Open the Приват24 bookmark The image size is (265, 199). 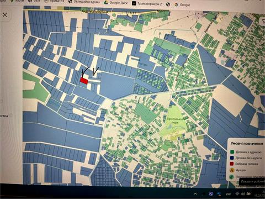click(55, 1)
